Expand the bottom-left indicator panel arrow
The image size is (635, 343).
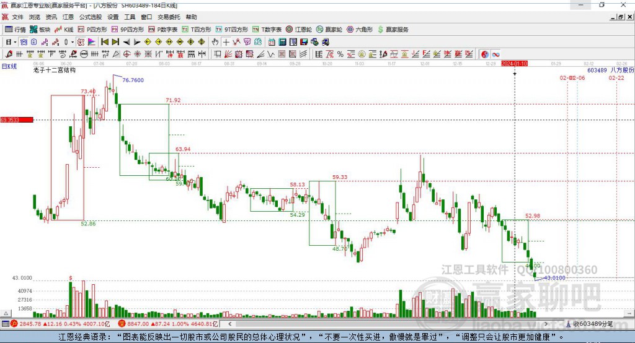(6, 313)
